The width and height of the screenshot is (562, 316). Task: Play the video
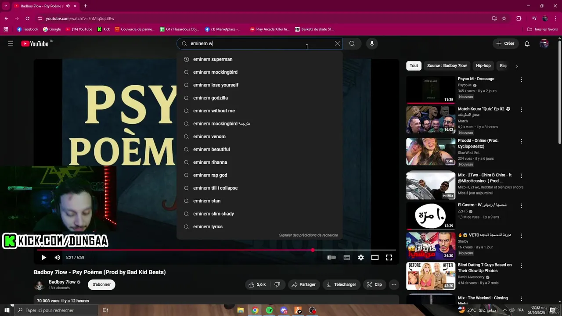coord(43,258)
